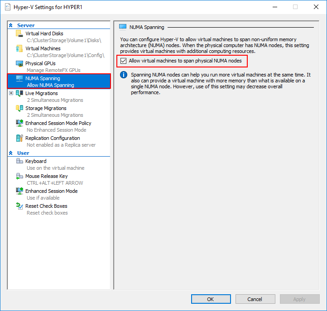Click the NUMA Spanning icon in sidebar

[x=19, y=78]
